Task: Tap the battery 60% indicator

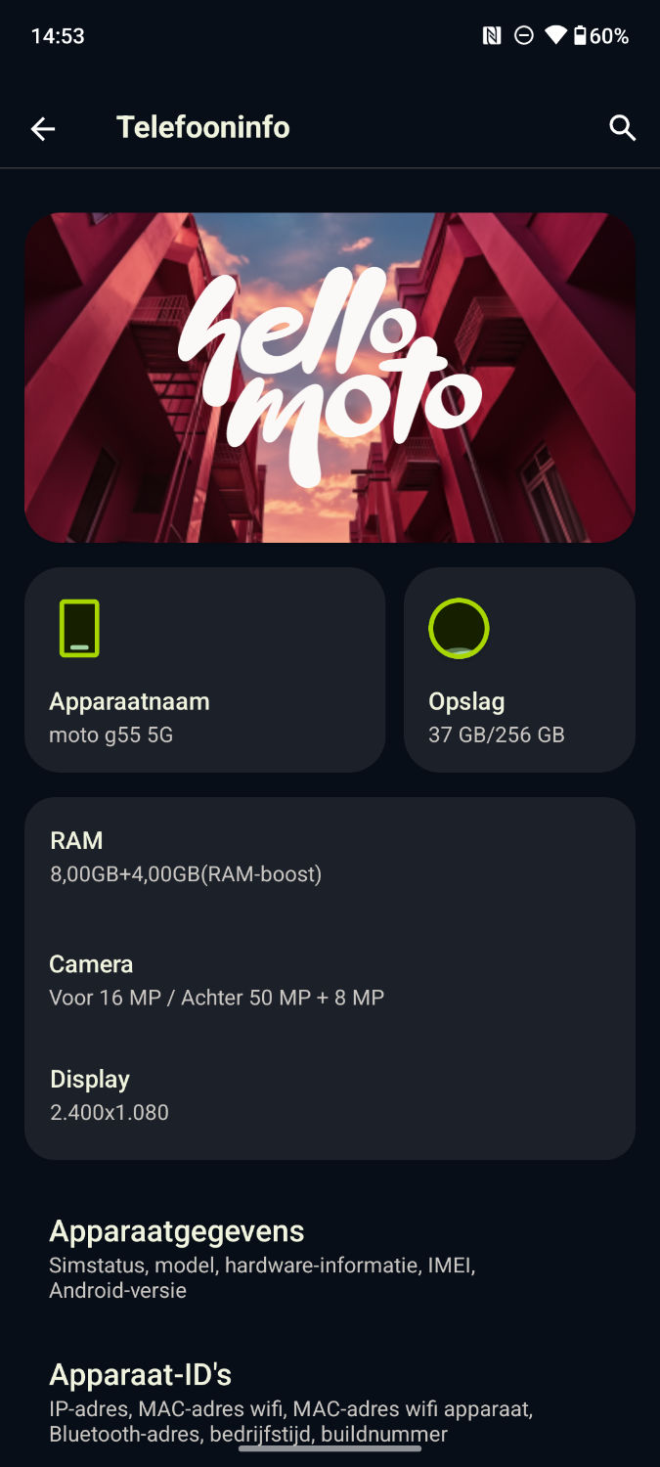Action: click(x=600, y=36)
